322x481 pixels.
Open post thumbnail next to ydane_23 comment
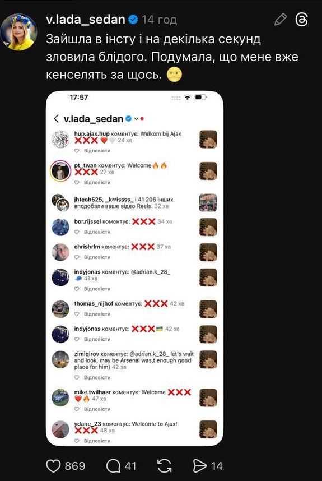[x=208, y=429]
